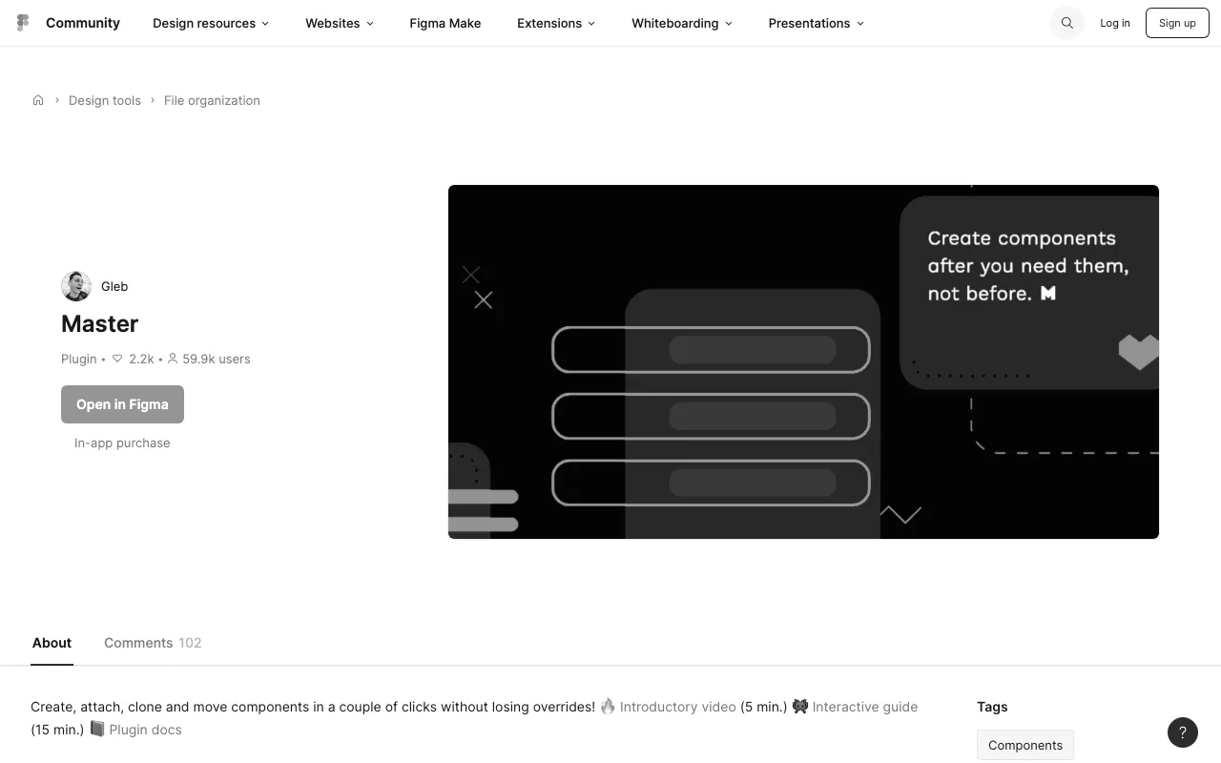Expand the Whiteboarding dropdown
This screenshot has height=763, width=1221.
pos(682,23)
